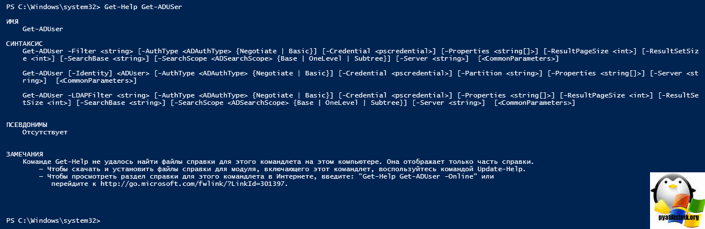Click the empty PowerShell prompt line

(53, 220)
